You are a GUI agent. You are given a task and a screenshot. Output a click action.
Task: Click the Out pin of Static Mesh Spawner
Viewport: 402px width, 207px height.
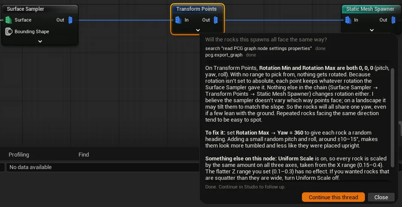click(393, 20)
